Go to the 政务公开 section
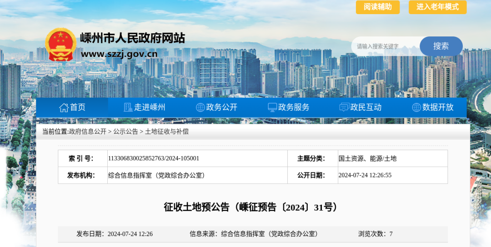The image size is (491, 247). coord(221,107)
